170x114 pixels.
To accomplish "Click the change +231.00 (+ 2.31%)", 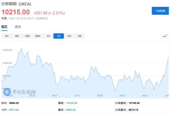I will point(49,13).
